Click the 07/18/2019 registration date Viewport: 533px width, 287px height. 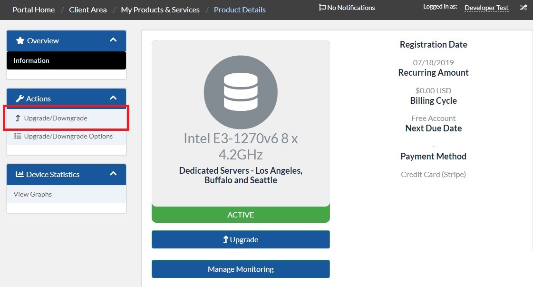click(434, 63)
